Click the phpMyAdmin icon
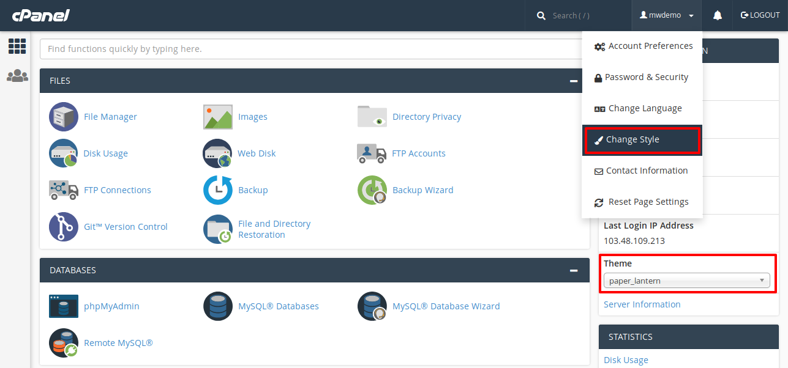The width and height of the screenshot is (788, 368). point(64,306)
